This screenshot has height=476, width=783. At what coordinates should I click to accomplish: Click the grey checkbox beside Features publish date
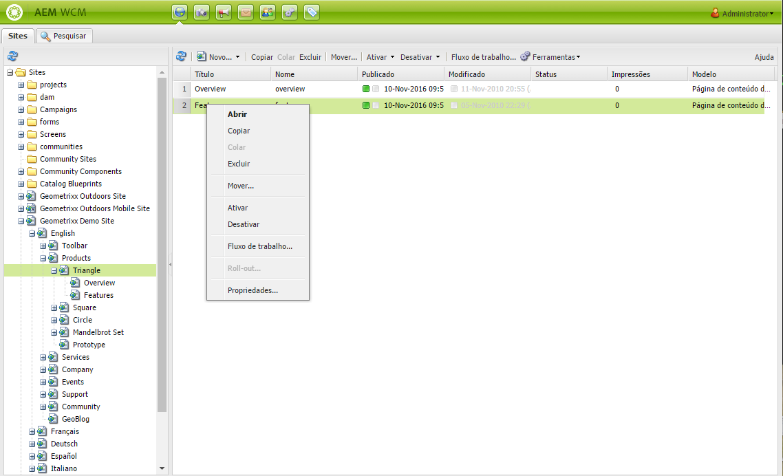[x=376, y=105]
